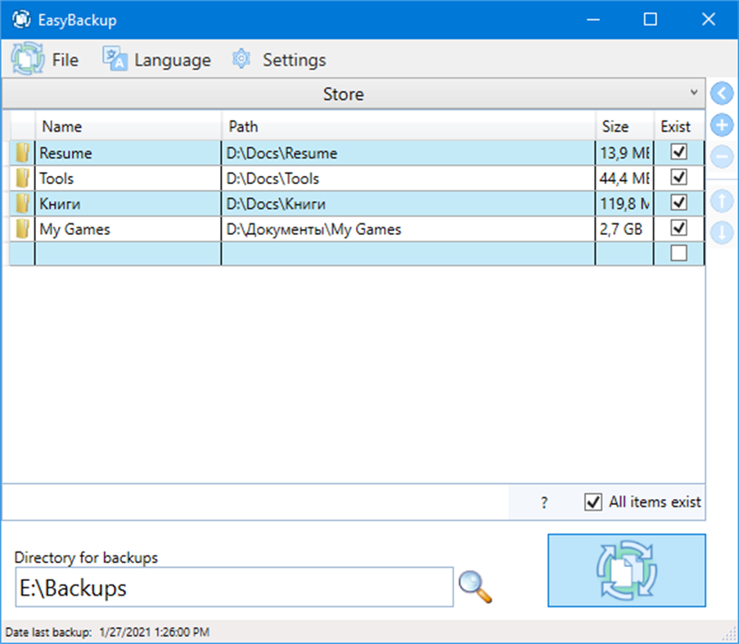Sort the list by Name column header
Viewport: 739px width, 644px height.
pos(128,127)
